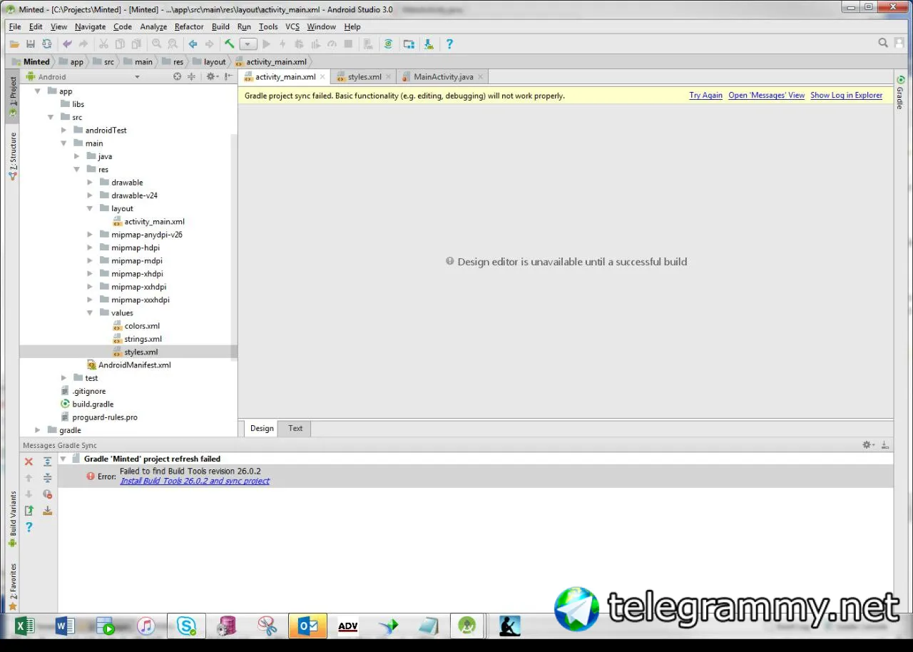This screenshot has width=913, height=652.
Task: Sync project with Gradle files icon
Action: (388, 44)
